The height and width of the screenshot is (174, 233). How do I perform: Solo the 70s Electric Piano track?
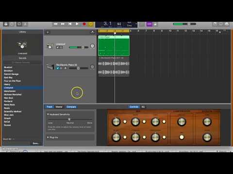point(61,68)
